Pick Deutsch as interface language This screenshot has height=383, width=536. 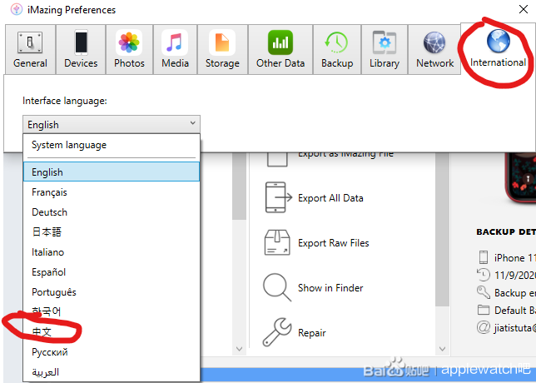(x=112, y=212)
